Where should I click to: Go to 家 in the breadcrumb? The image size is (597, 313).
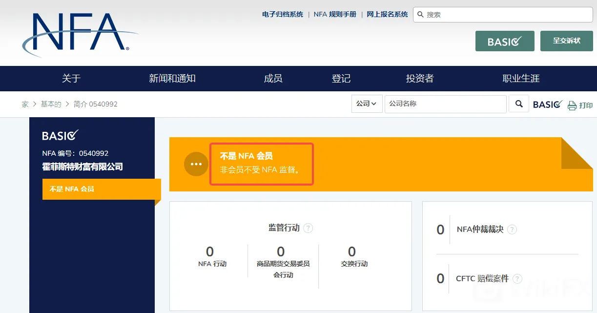click(x=25, y=104)
